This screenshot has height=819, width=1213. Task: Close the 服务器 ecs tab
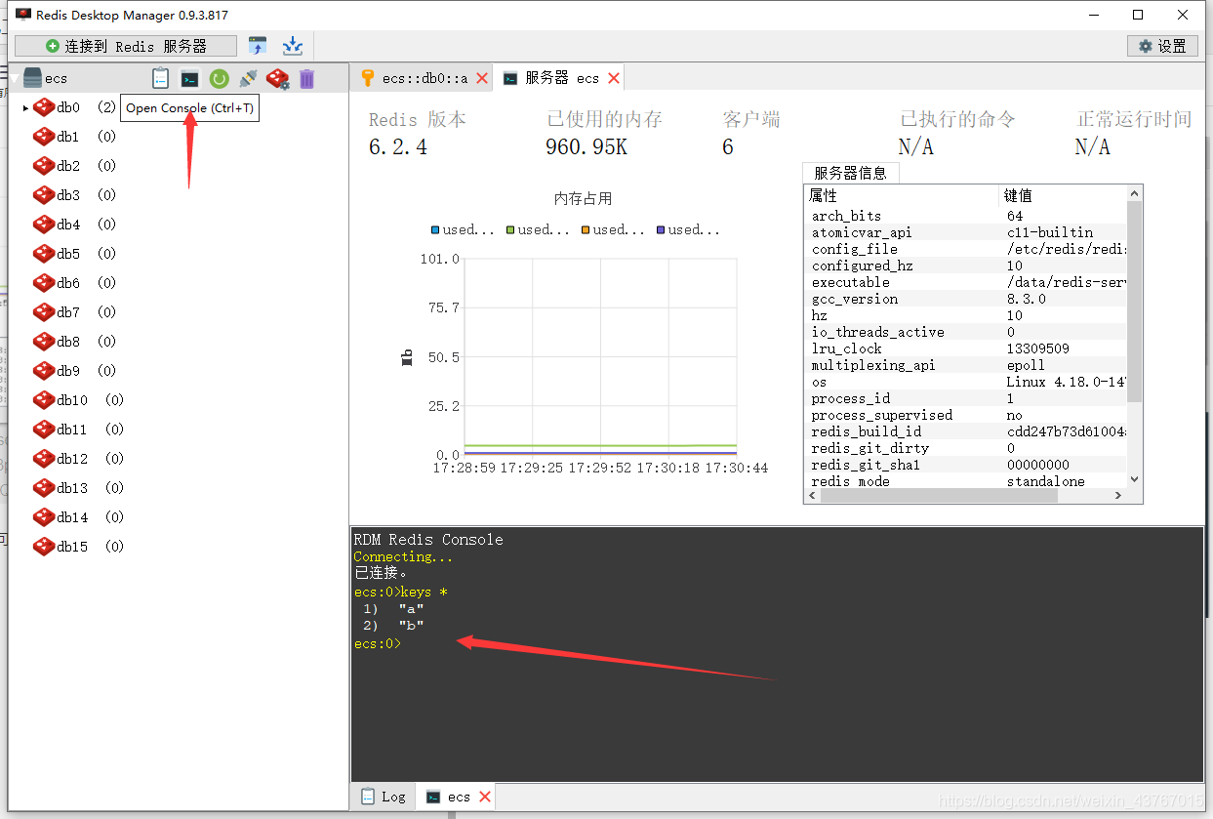(614, 78)
